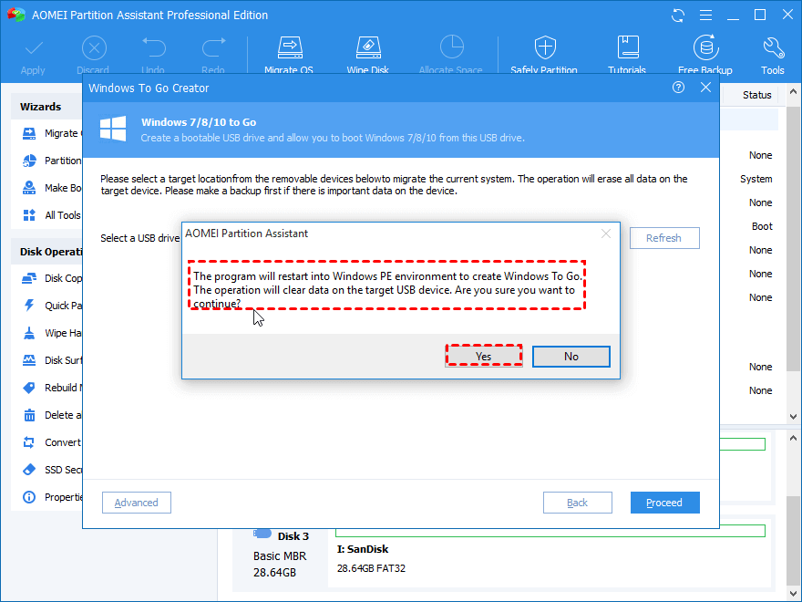The image size is (802, 602).
Task: Click the Properties info icon
Action: (29, 497)
